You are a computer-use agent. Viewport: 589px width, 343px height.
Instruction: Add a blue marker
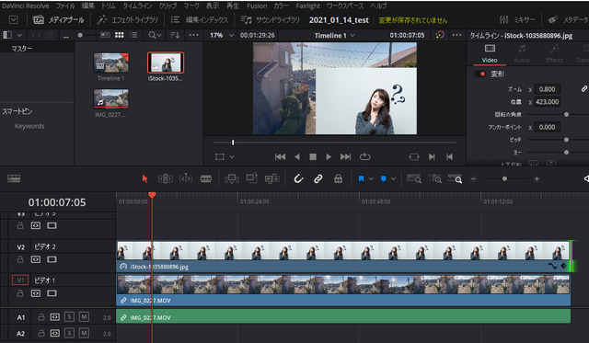click(384, 179)
